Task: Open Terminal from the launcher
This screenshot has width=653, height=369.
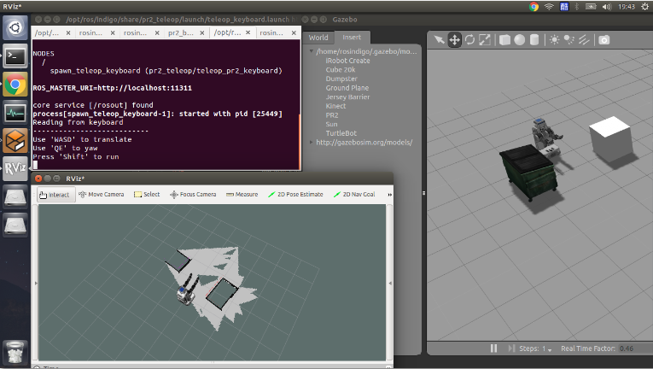Action: [x=15, y=56]
